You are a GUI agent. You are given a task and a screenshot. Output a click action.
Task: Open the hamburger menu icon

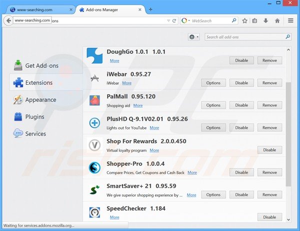point(290,20)
